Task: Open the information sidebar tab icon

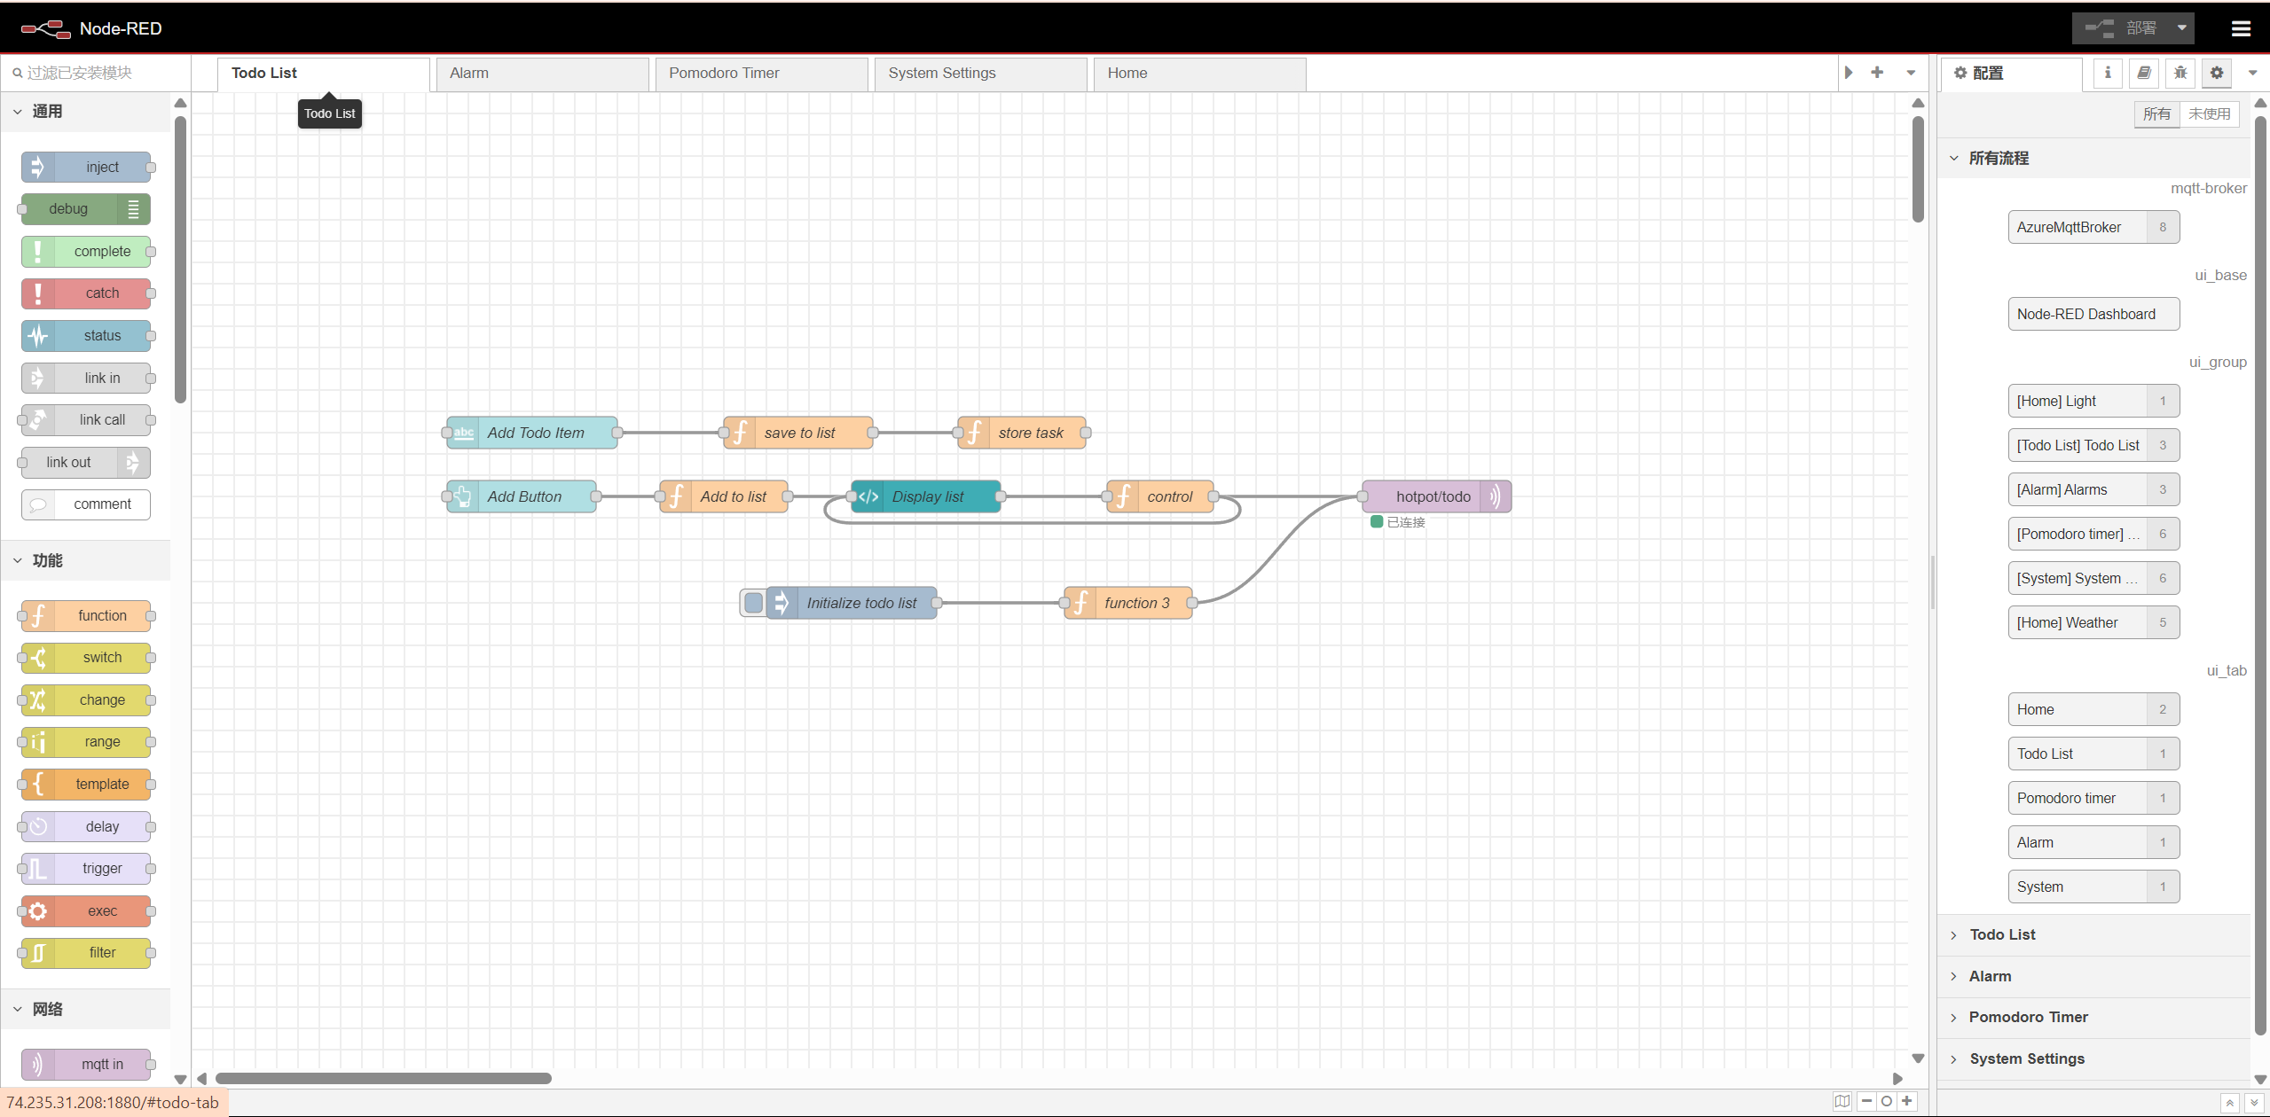Action: (2108, 73)
